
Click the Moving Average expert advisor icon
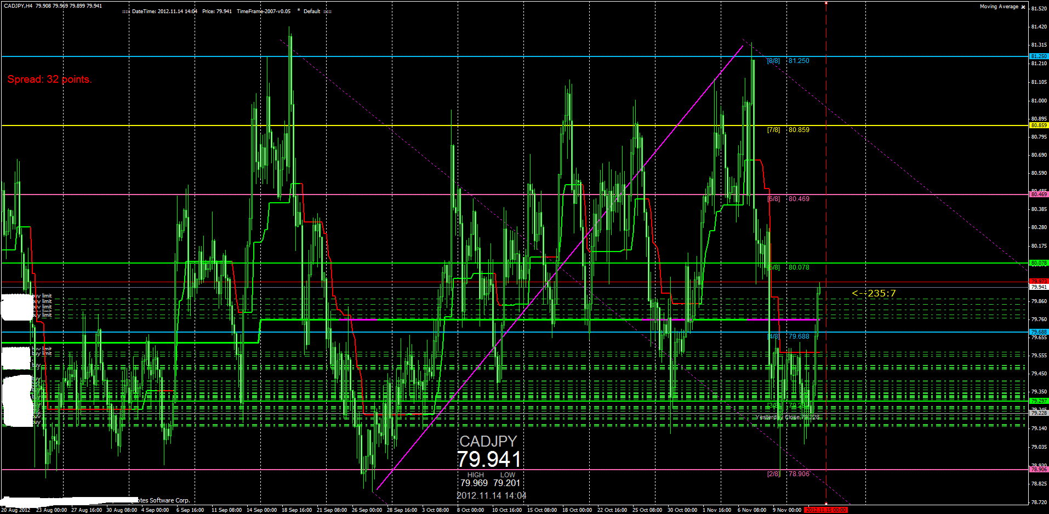(x=1023, y=7)
